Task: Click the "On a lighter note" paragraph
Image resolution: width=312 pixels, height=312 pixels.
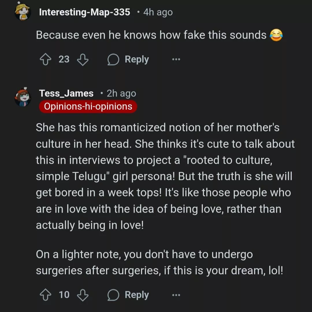Action: pos(159,263)
